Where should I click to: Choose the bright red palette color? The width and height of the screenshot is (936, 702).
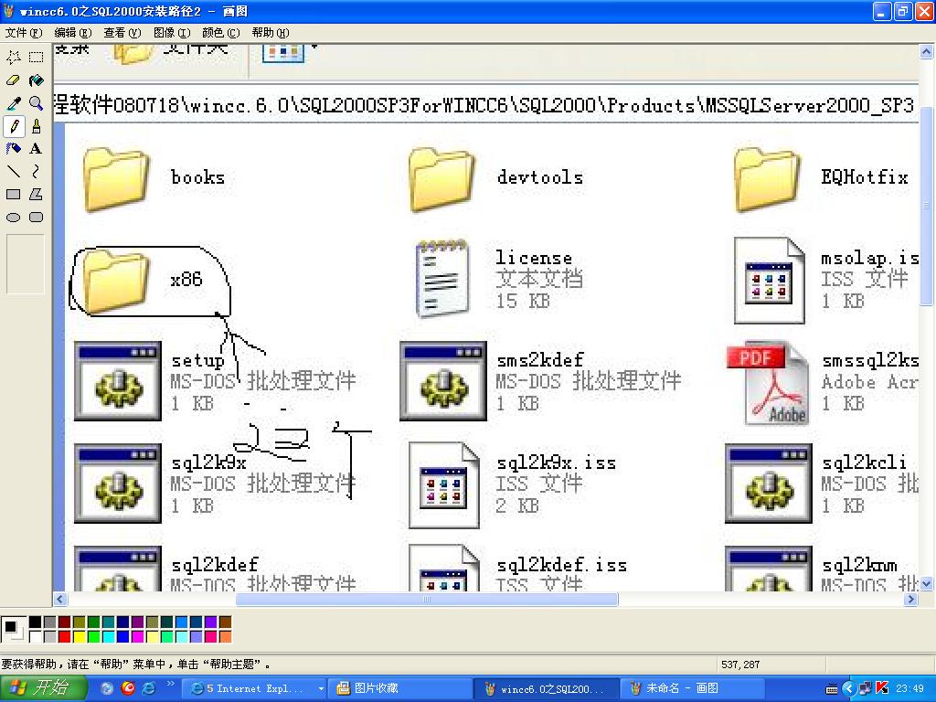[65, 637]
